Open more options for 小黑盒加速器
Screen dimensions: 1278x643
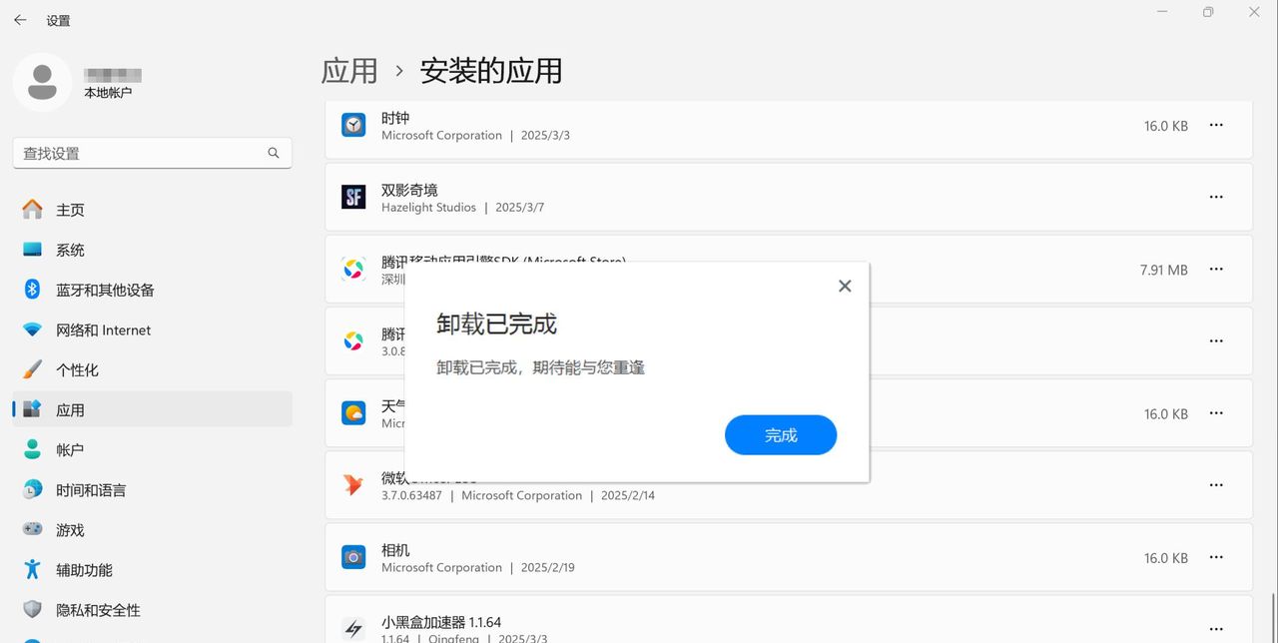[1215, 627]
